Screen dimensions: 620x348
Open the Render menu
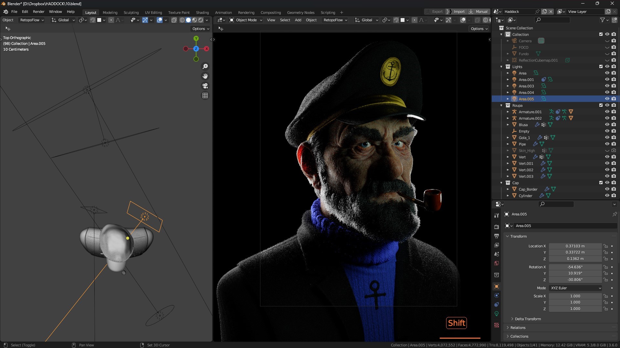38,12
